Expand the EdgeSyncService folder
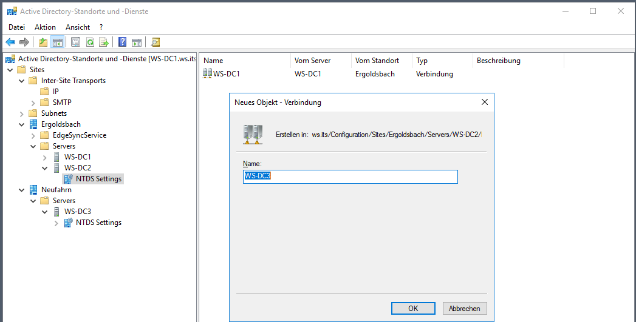The image size is (636, 322). [33, 136]
